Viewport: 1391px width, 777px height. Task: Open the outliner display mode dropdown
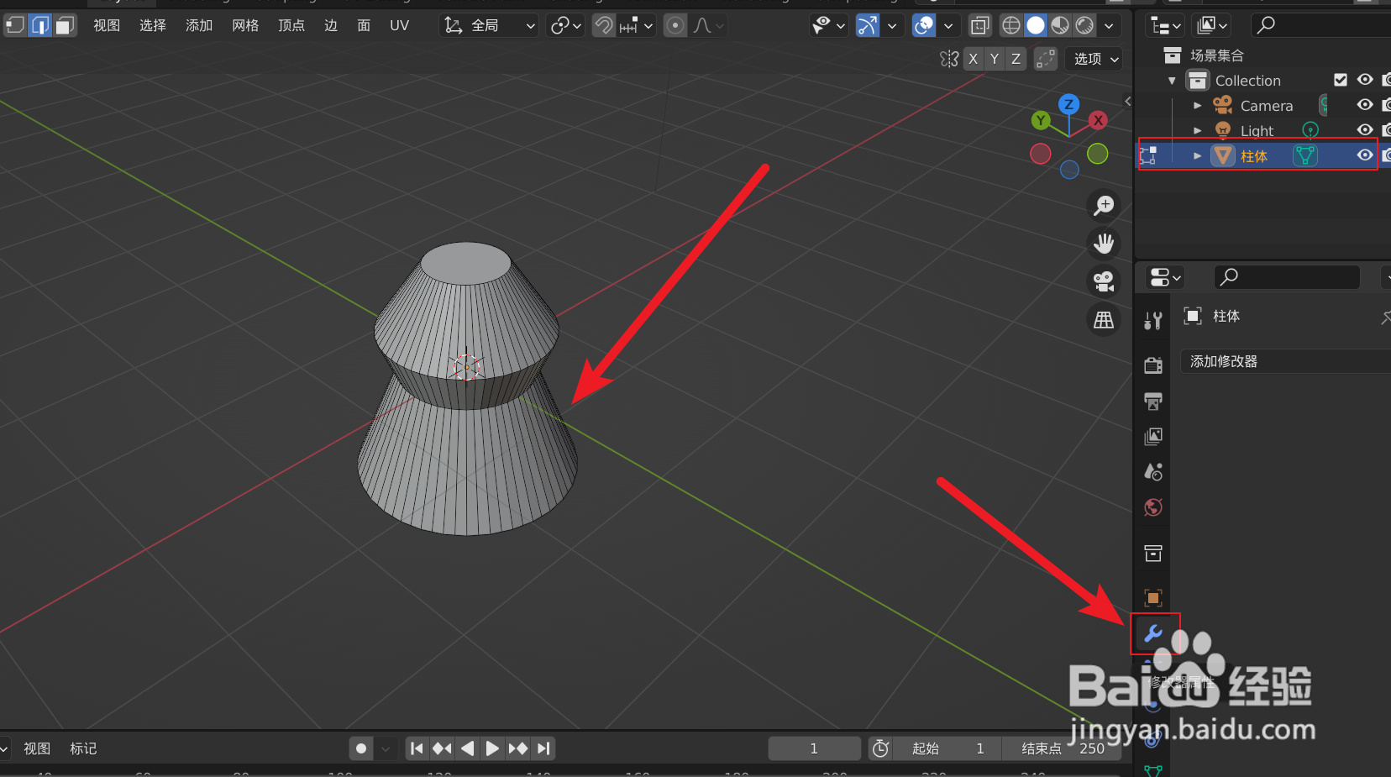point(1165,25)
